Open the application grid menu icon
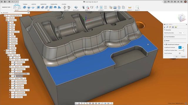The height and width of the screenshot is (105, 188). click(2, 2)
